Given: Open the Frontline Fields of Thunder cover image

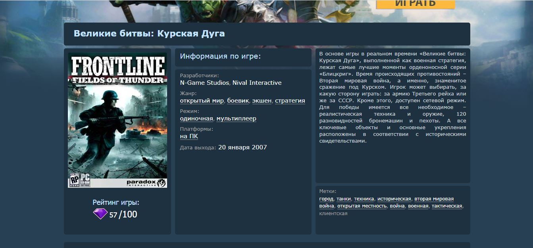Looking at the screenshot, I should [117, 120].
